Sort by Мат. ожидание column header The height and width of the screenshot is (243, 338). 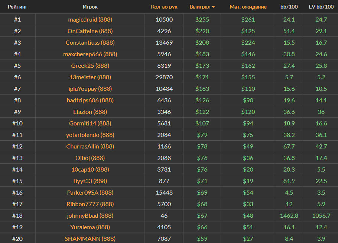(x=248, y=7)
